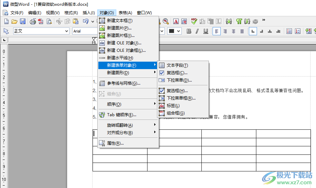This screenshot has height=188, width=316.
Task: Insert 组合框(G) form object
Action: tap(183, 113)
